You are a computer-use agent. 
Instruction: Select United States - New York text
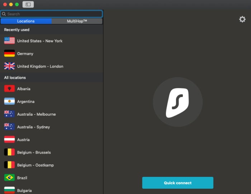(40, 41)
